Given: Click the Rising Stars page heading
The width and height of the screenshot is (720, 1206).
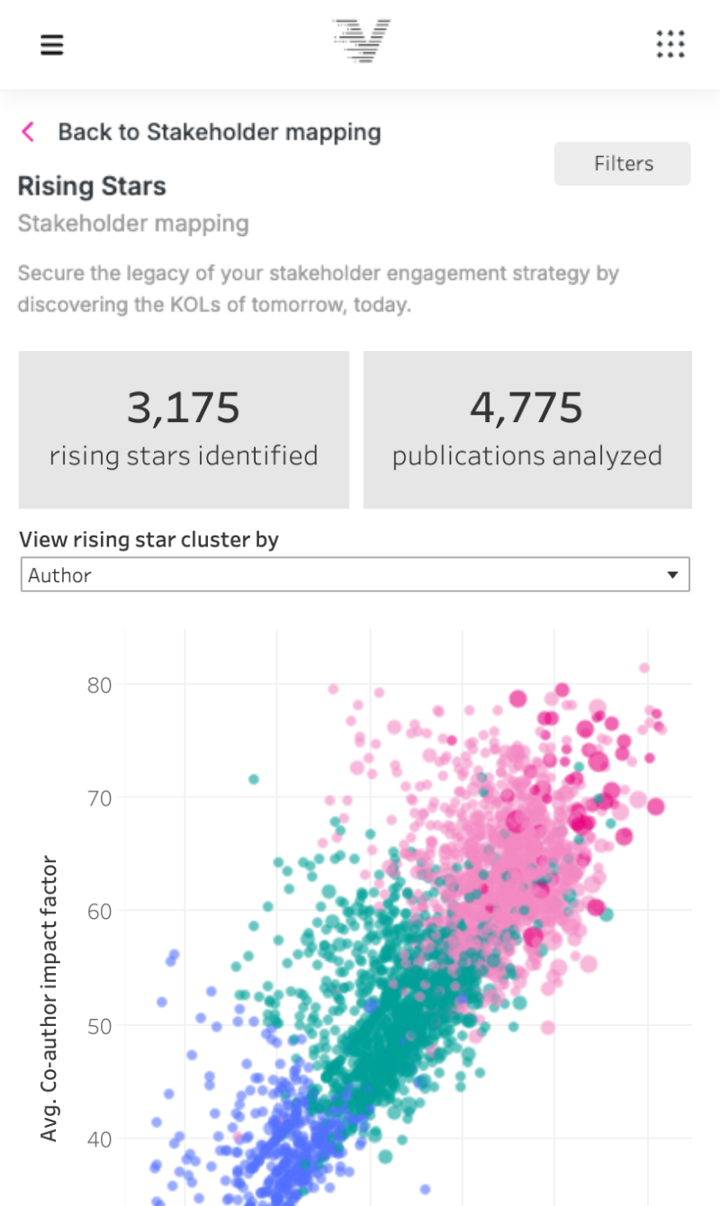Looking at the screenshot, I should [x=92, y=186].
